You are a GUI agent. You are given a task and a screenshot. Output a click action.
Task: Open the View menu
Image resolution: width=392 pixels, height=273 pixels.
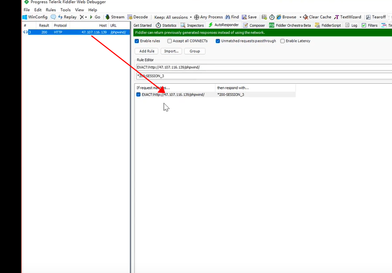click(79, 10)
